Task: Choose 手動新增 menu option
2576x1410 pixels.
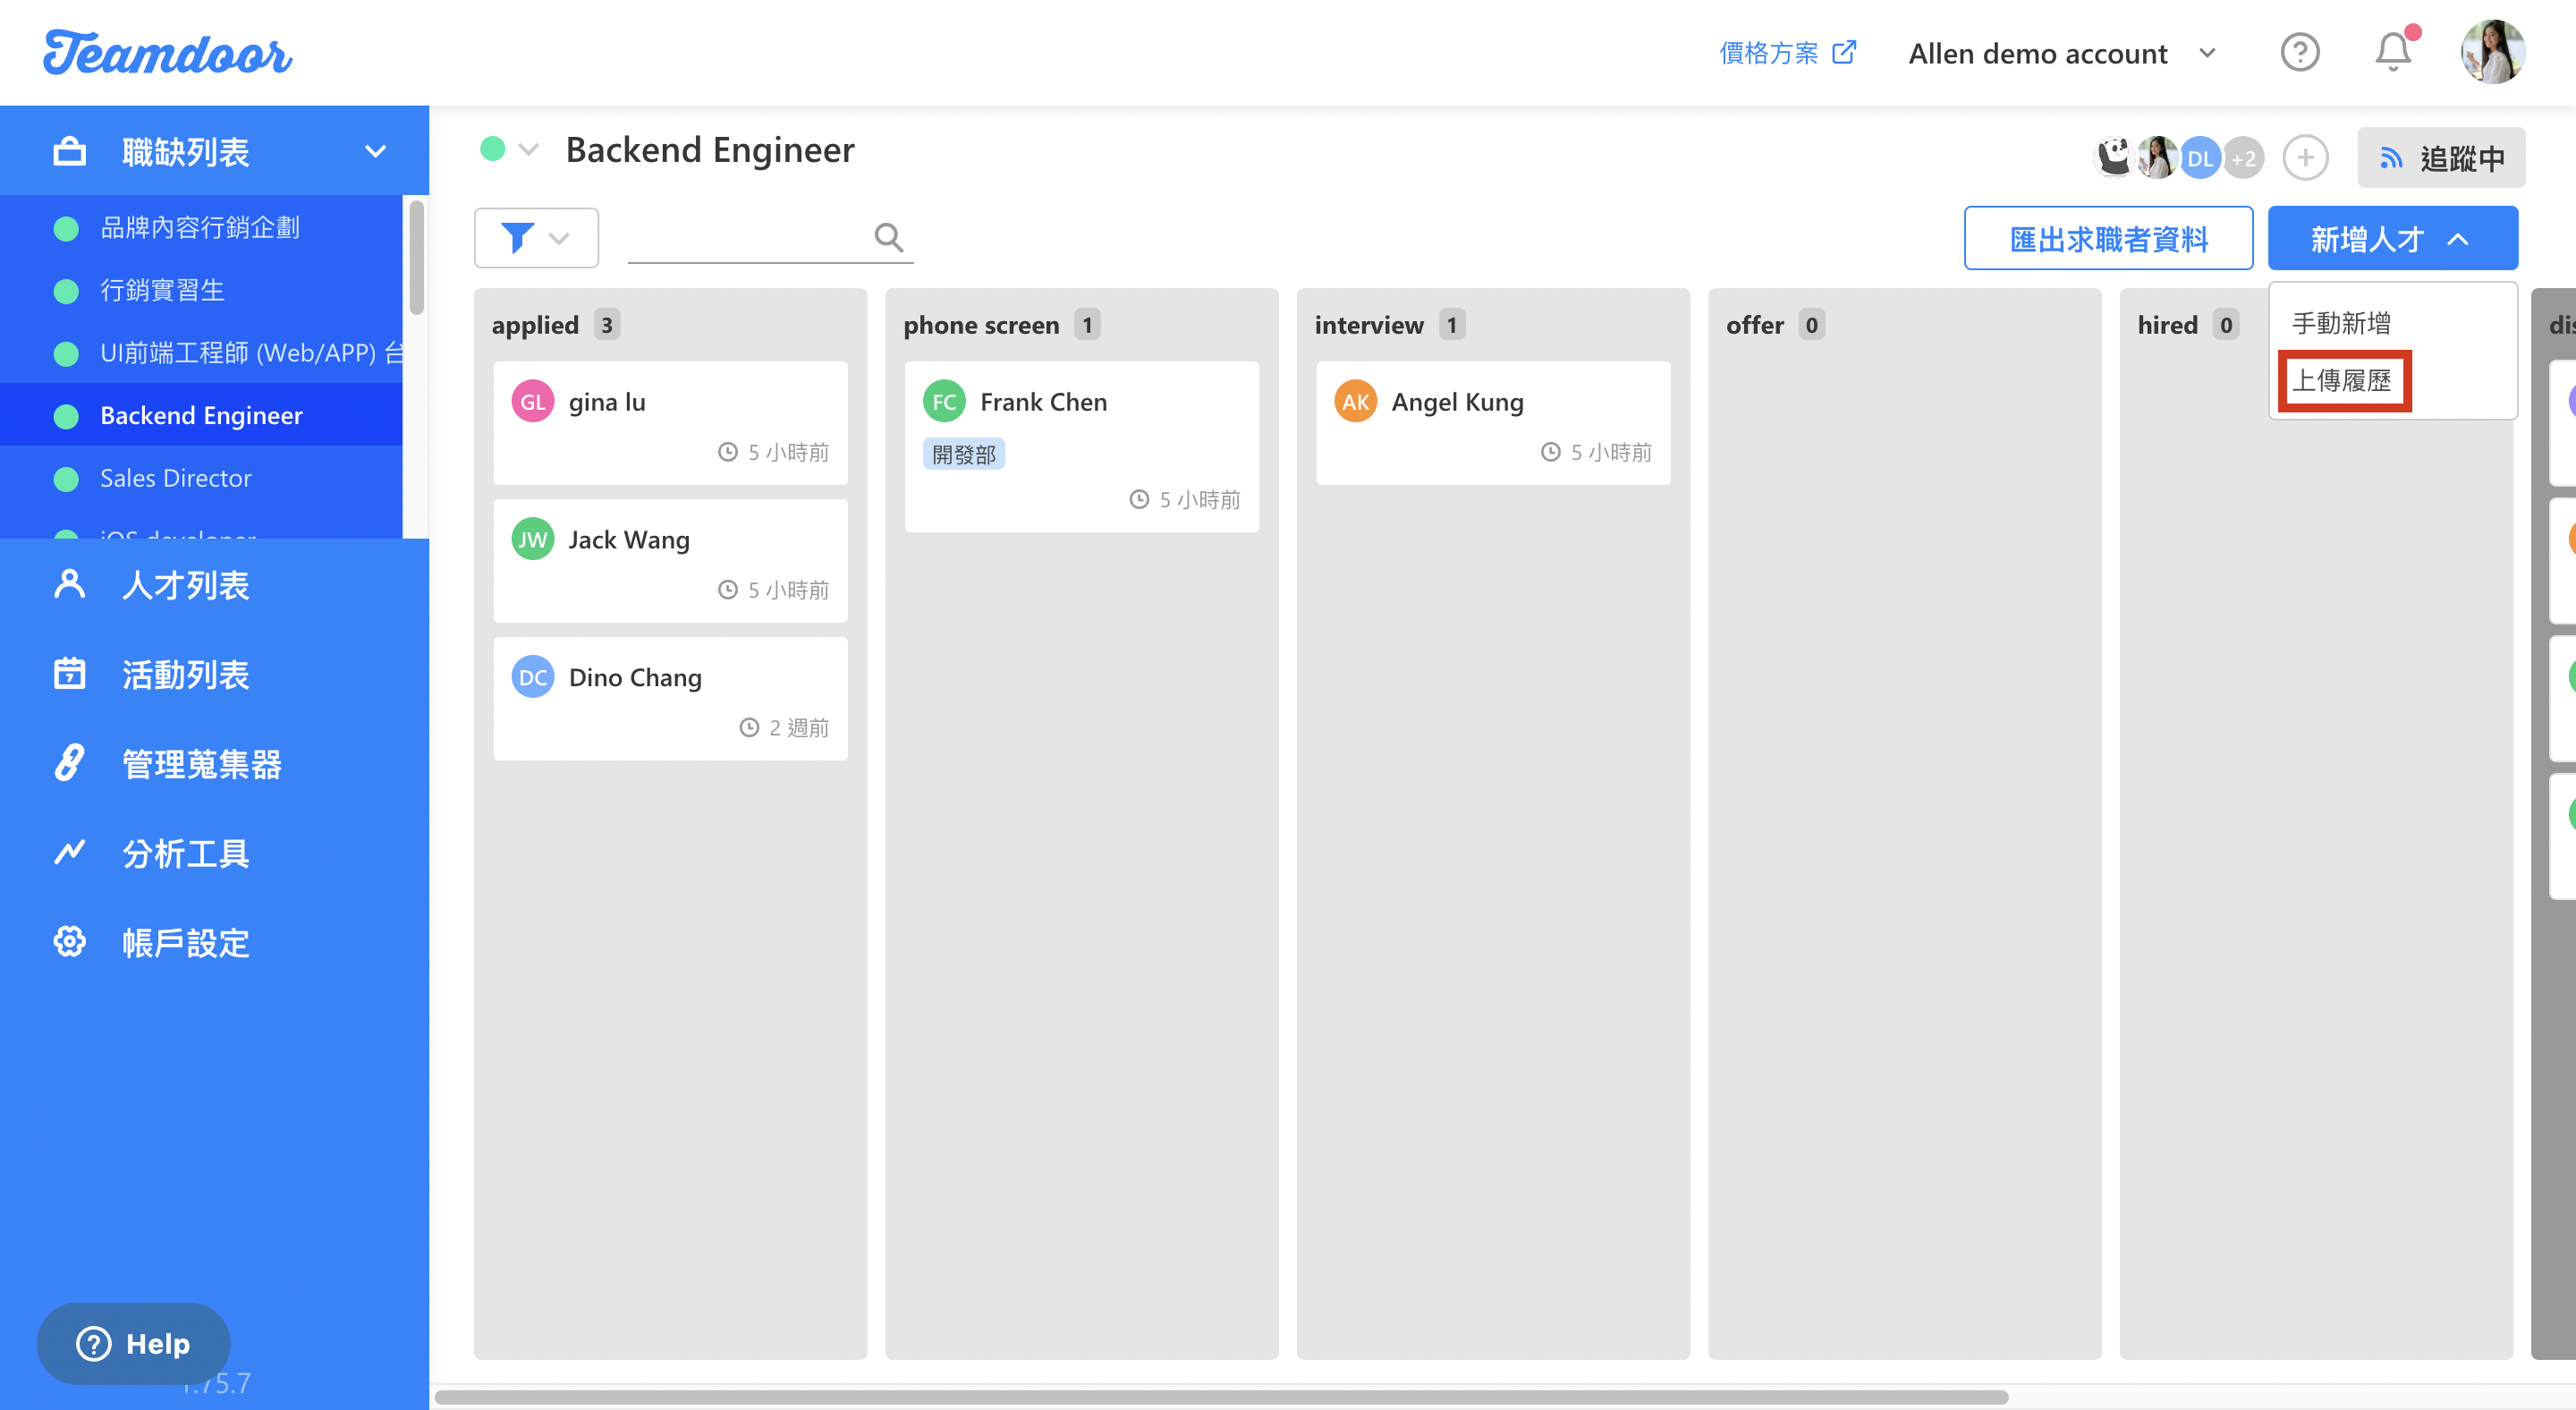Action: click(x=2341, y=323)
